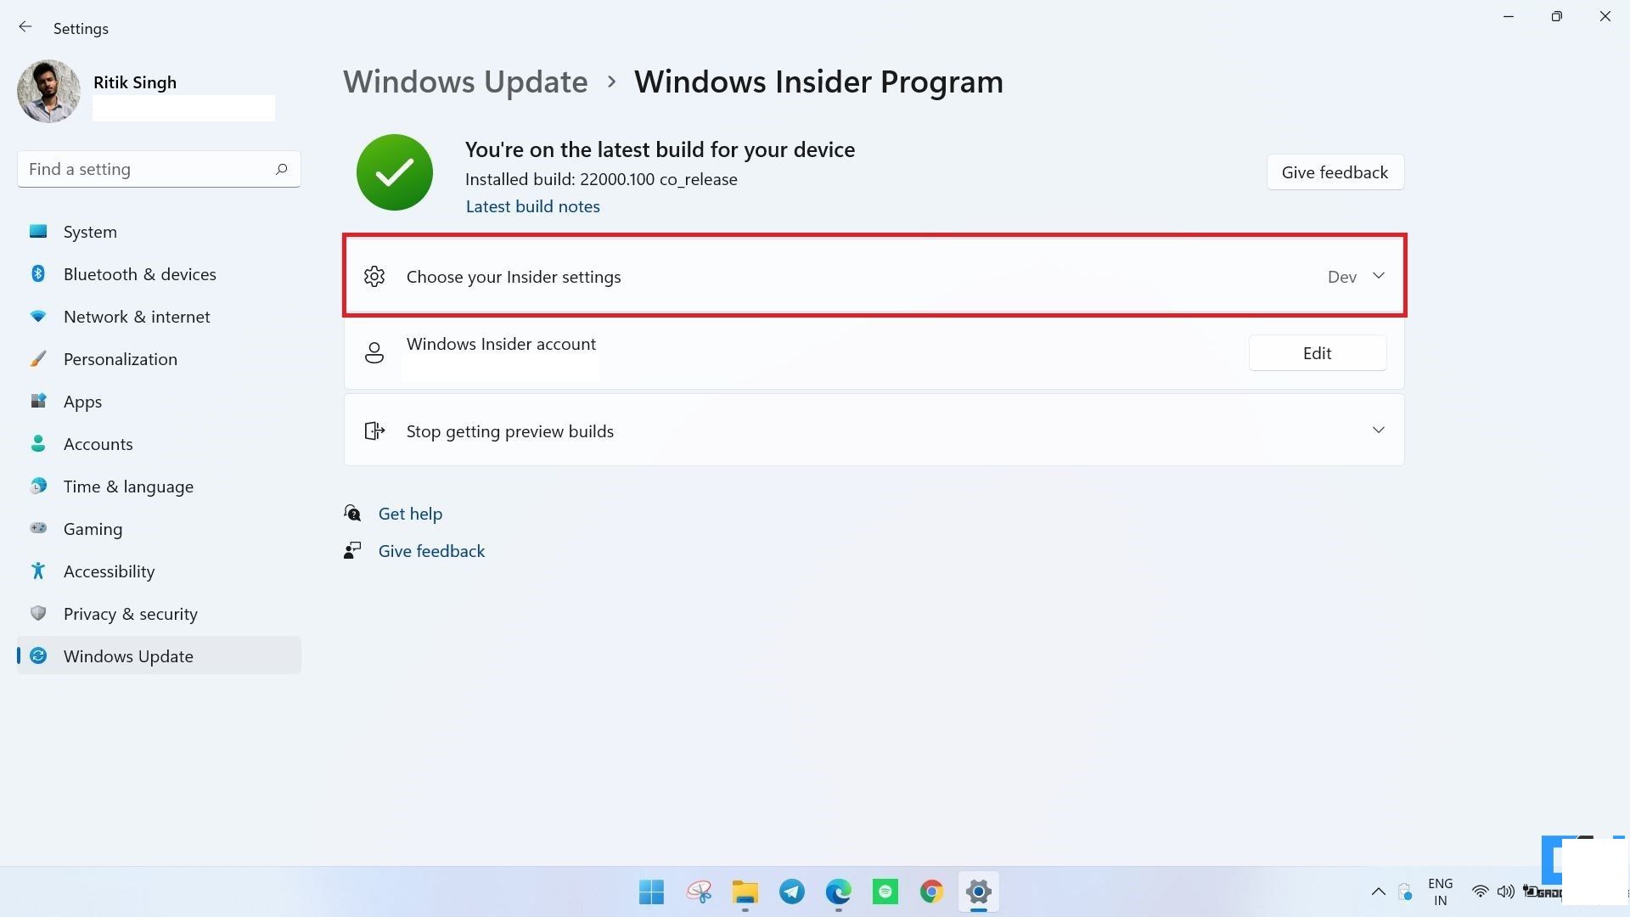Click Give feedback link at bottom
The width and height of the screenshot is (1630, 917).
(x=431, y=549)
